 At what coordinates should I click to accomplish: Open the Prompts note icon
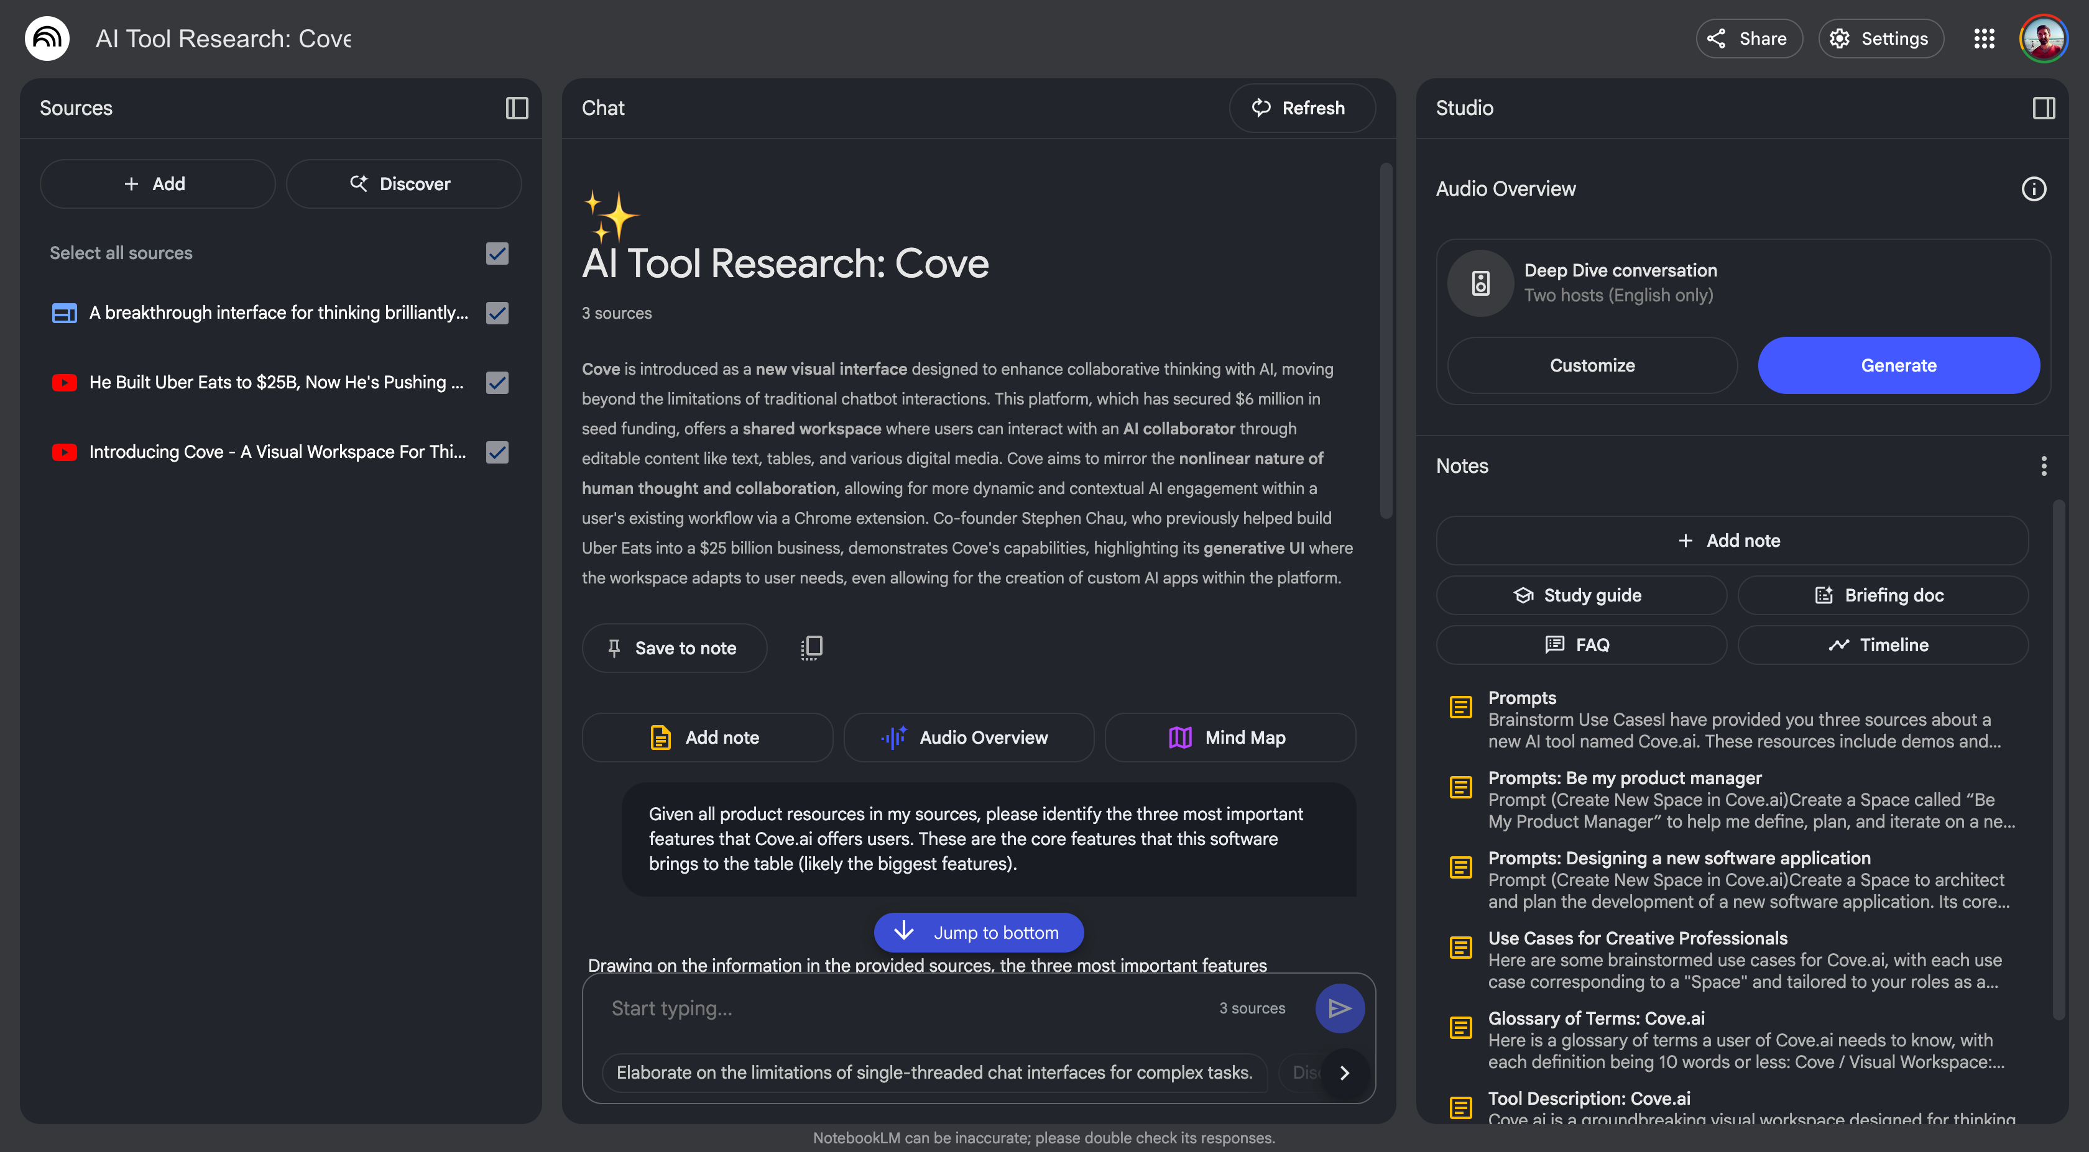point(1460,707)
